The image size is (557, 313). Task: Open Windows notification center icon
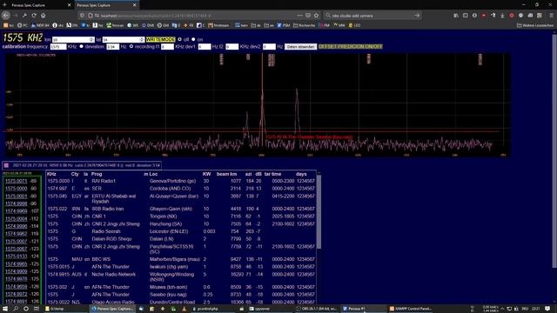point(547,309)
